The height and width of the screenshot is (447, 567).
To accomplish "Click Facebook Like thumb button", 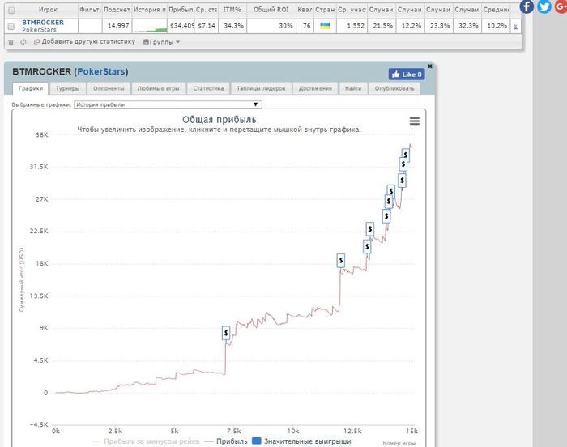I will [x=407, y=74].
